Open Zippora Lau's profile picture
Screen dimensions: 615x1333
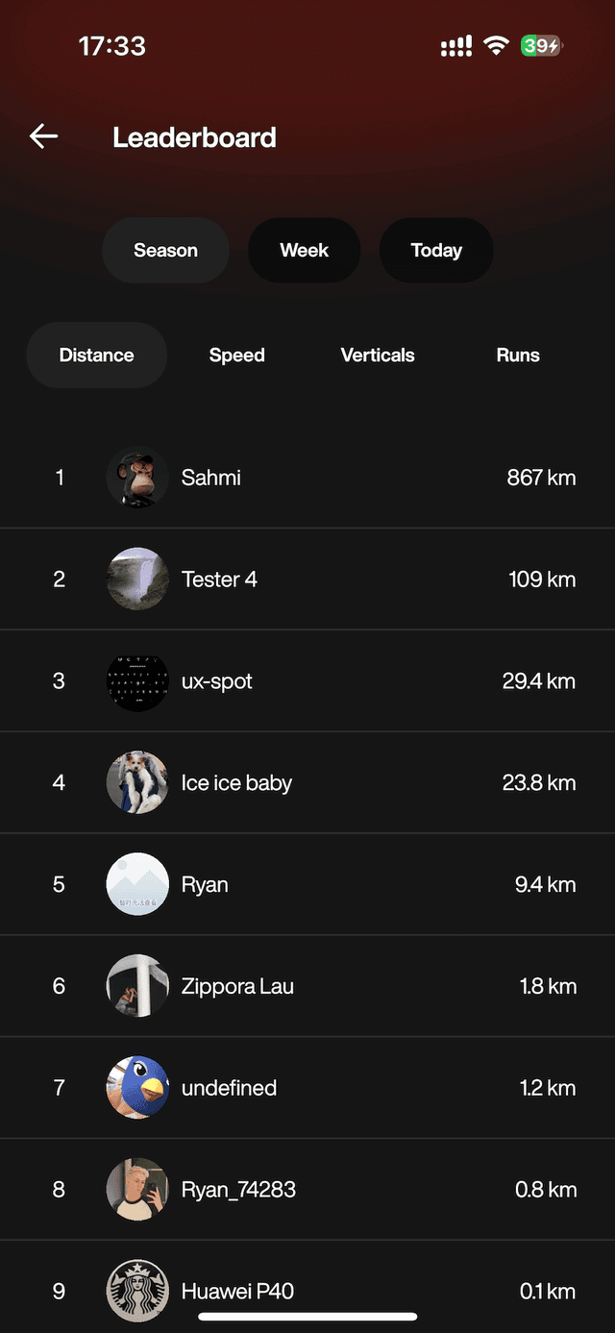point(137,986)
